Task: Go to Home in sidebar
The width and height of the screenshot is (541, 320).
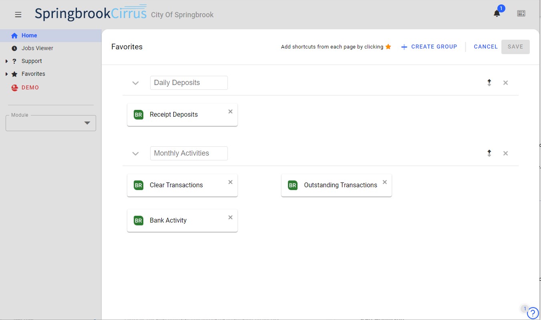Action: click(x=29, y=35)
